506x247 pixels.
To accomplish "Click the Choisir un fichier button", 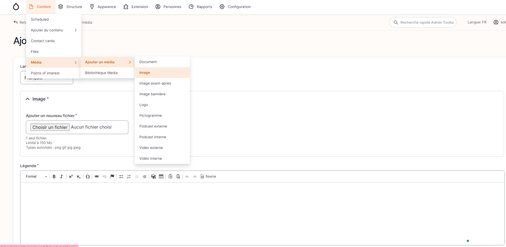I will pos(50,127).
